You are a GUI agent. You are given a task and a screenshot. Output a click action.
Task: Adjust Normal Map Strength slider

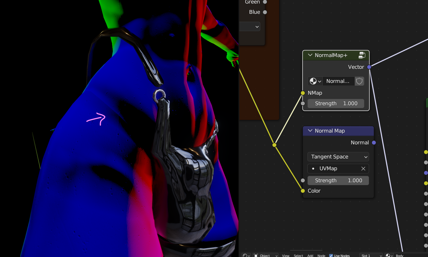coord(338,181)
